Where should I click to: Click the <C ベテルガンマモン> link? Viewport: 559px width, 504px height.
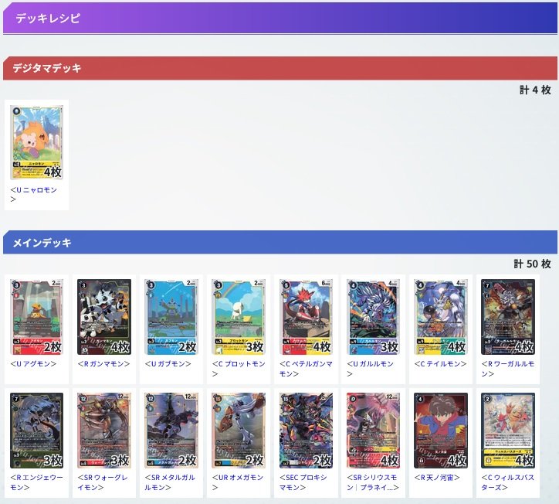click(x=306, y=369)
